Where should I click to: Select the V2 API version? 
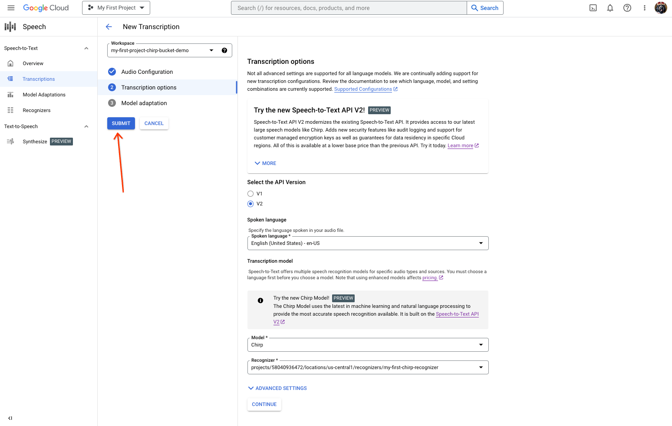tap(250, 204)
